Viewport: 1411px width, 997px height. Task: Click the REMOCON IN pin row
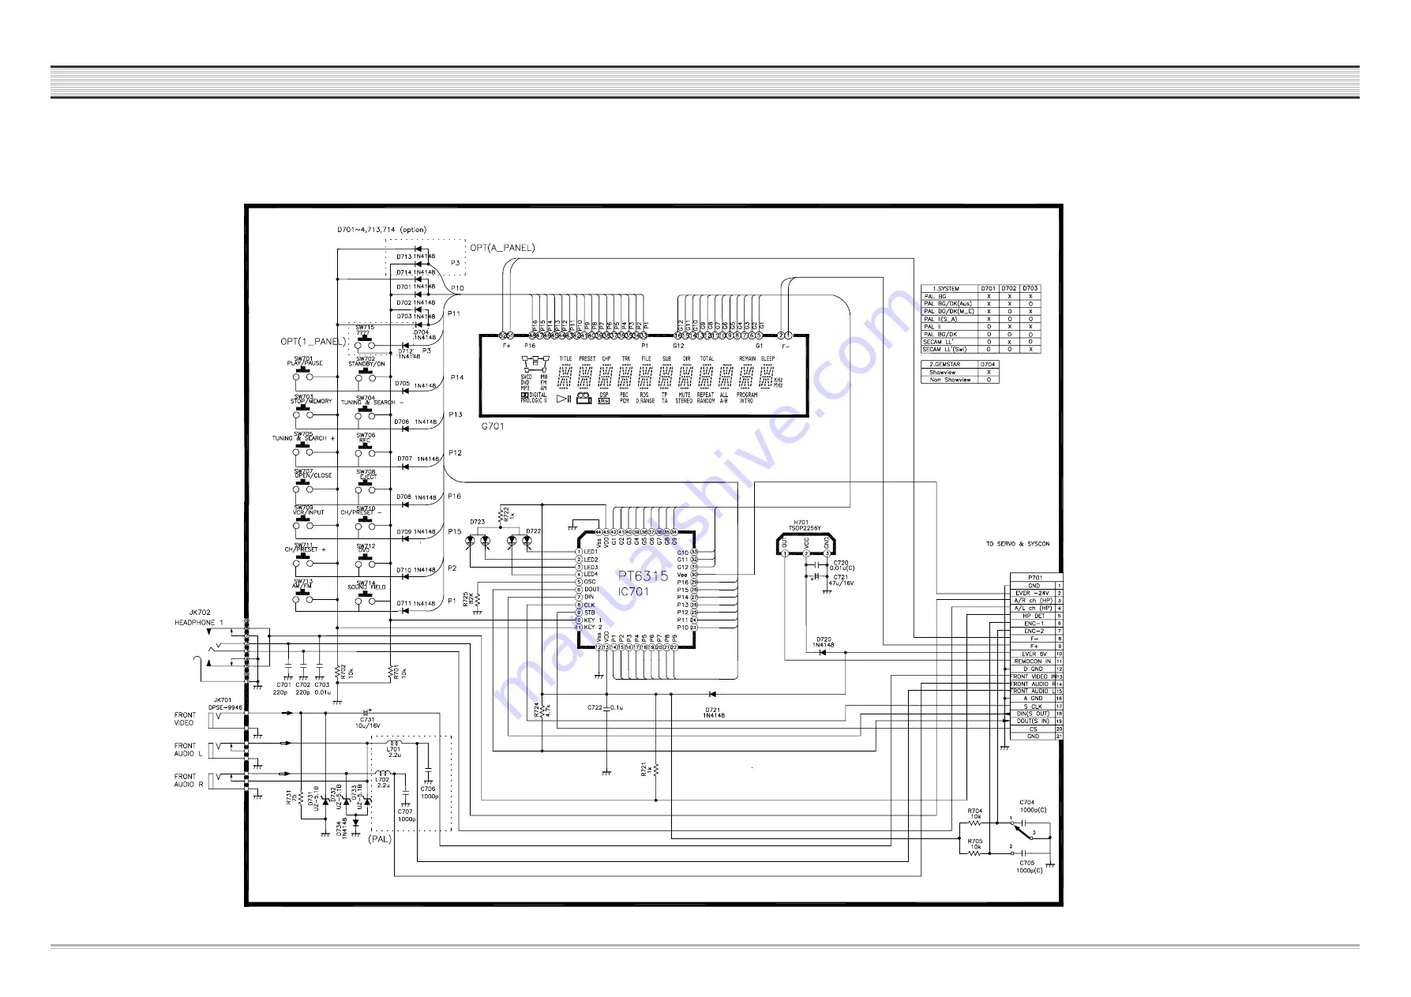(x=1037, y=662)
